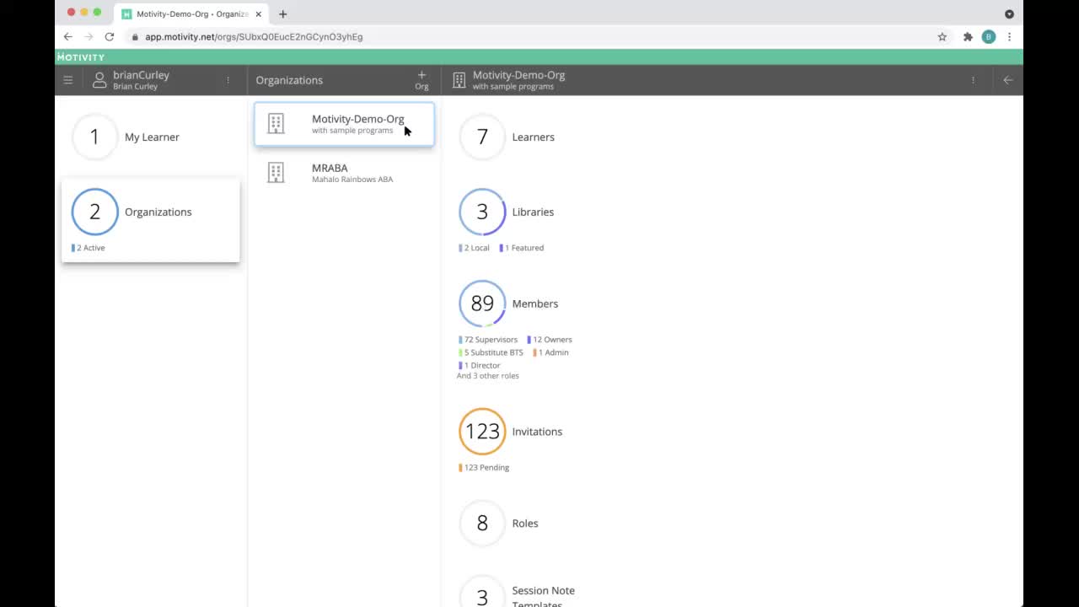Image resolution: width=1079 pixels, height=607 pixels.
Task: Bookmark this page with star icon
Action: coord(942,37)
